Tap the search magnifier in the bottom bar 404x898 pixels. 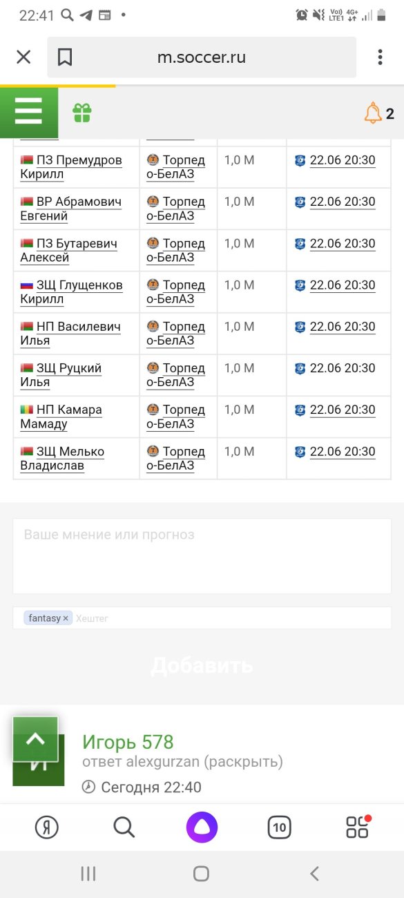coord(124,827)
